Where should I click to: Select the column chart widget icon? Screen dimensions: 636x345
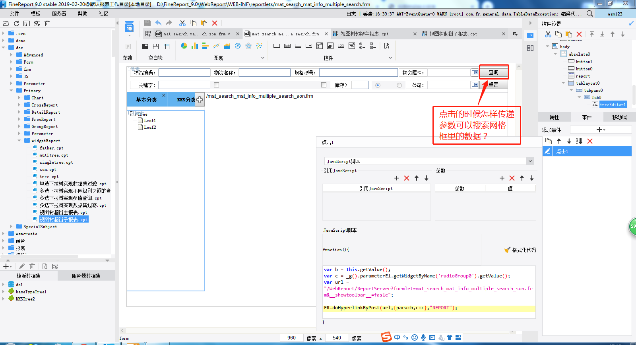tap(195, 46)
